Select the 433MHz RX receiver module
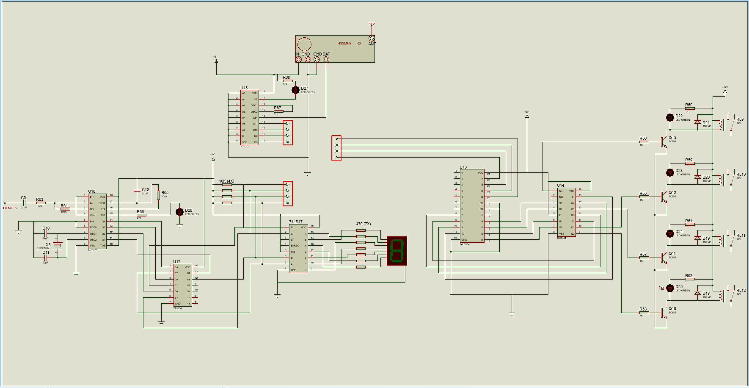Screen dimensions: 749x388 [x=335, y=49]
